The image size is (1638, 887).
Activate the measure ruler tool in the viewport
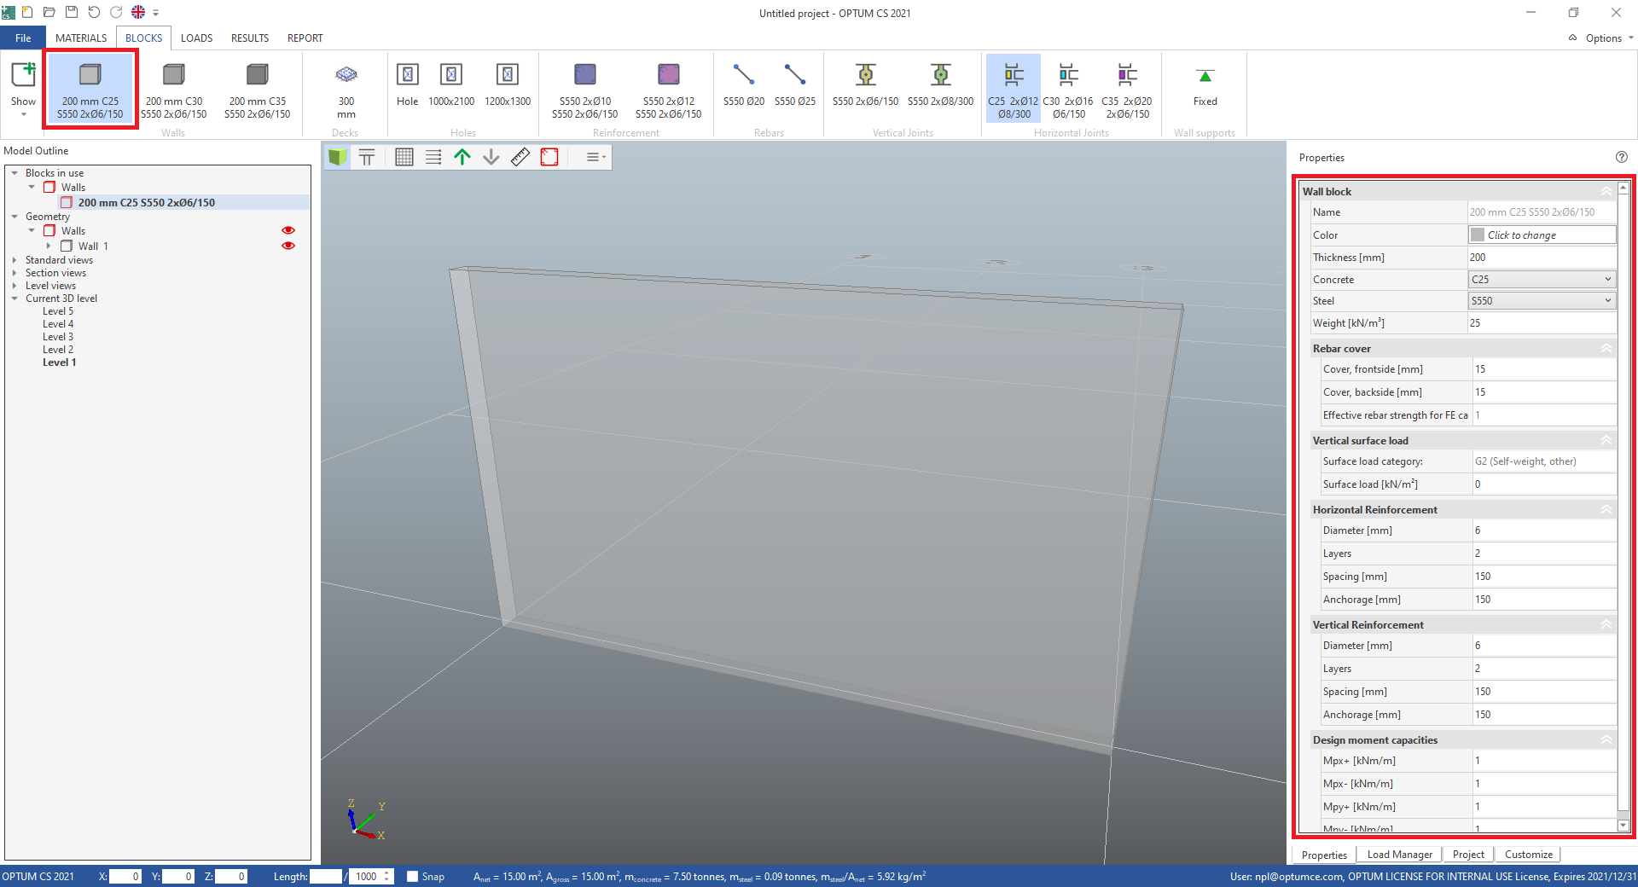520,157
